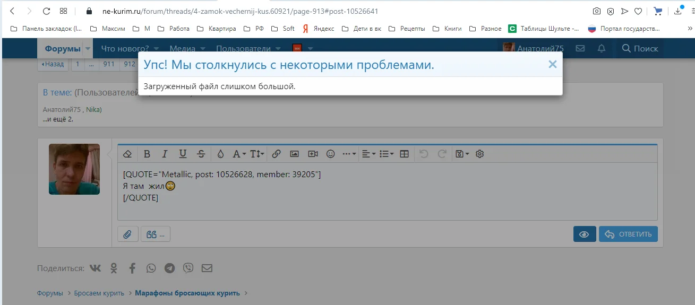
Task: Click the undo arrow in editor
Action: coord(424,154)
